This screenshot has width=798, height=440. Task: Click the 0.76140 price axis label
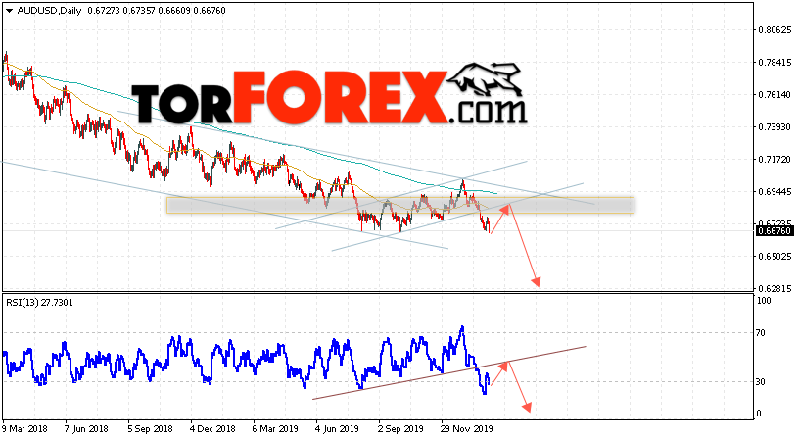pyautogui.click(x=775, y=95)
